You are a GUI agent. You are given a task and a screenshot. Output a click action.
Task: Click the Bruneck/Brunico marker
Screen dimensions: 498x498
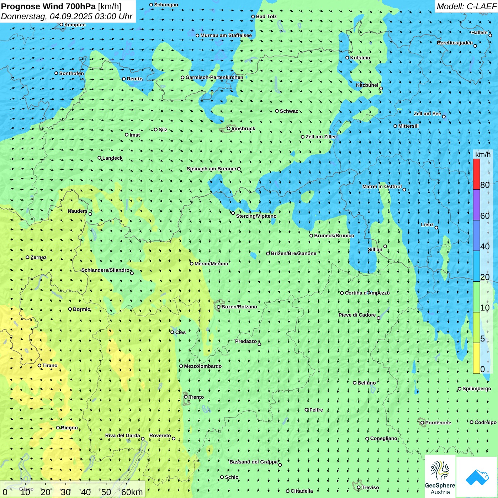point(311,235)
